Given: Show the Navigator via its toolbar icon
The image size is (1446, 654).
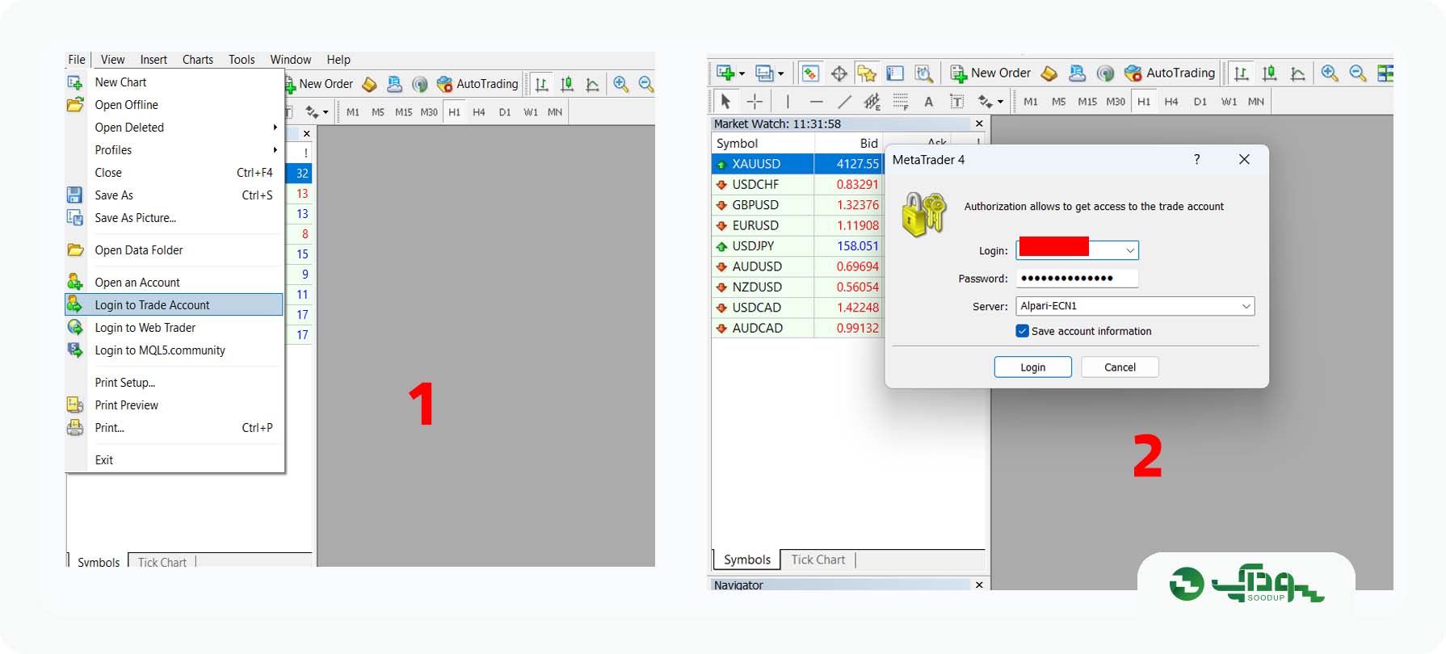Looking at the screenshot, I should (867, 73).
